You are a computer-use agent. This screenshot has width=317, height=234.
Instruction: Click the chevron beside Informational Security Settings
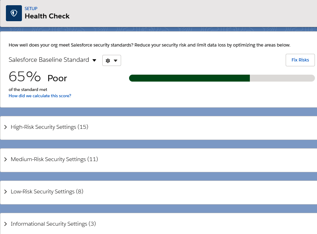coord(5,224)
